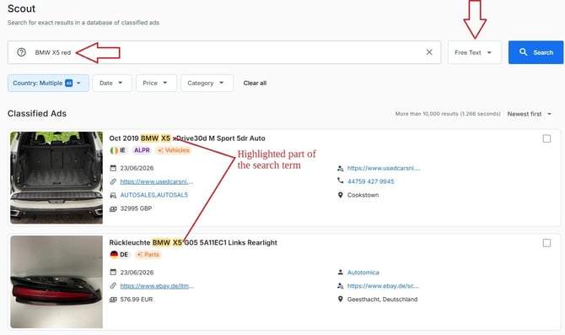This screenshot has height=335, width=565.
Task: Click the phone icon in the first ad
Action: click(340, 181)
